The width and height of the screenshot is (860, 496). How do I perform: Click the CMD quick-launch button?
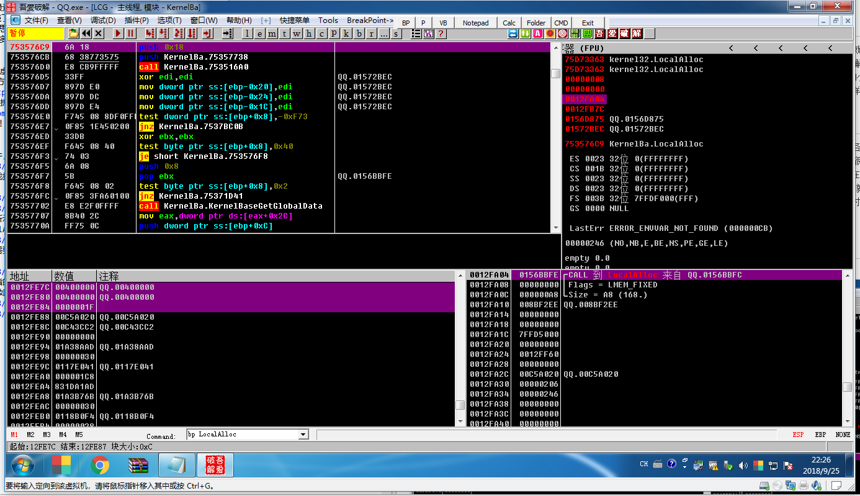click(561, 23)
